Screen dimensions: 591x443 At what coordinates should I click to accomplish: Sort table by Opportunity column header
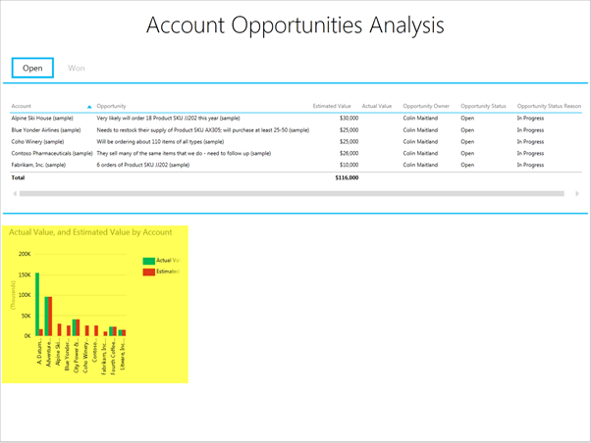coord(111,106)
